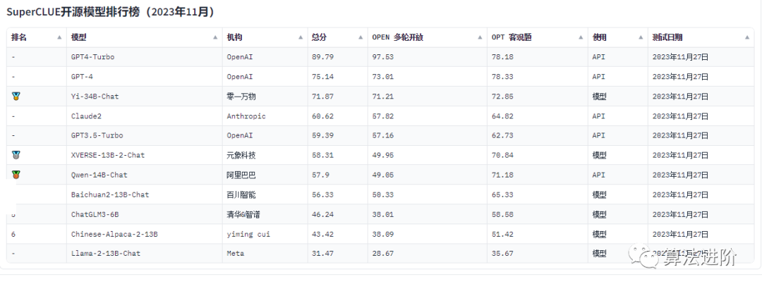
Task: Click silver medal icon for XVERSE-13B-2-Chat
Action: tap(16, 155)
